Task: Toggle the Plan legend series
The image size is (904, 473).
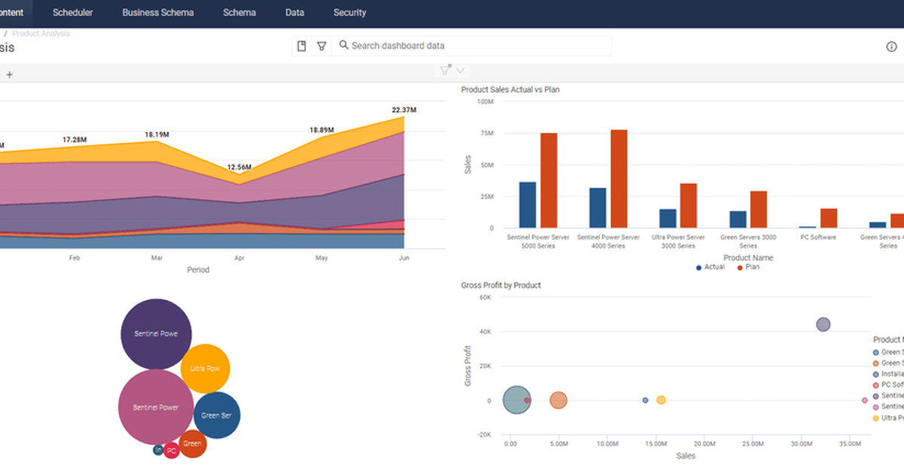Action: pyautogui.click(x=749, y=267)
